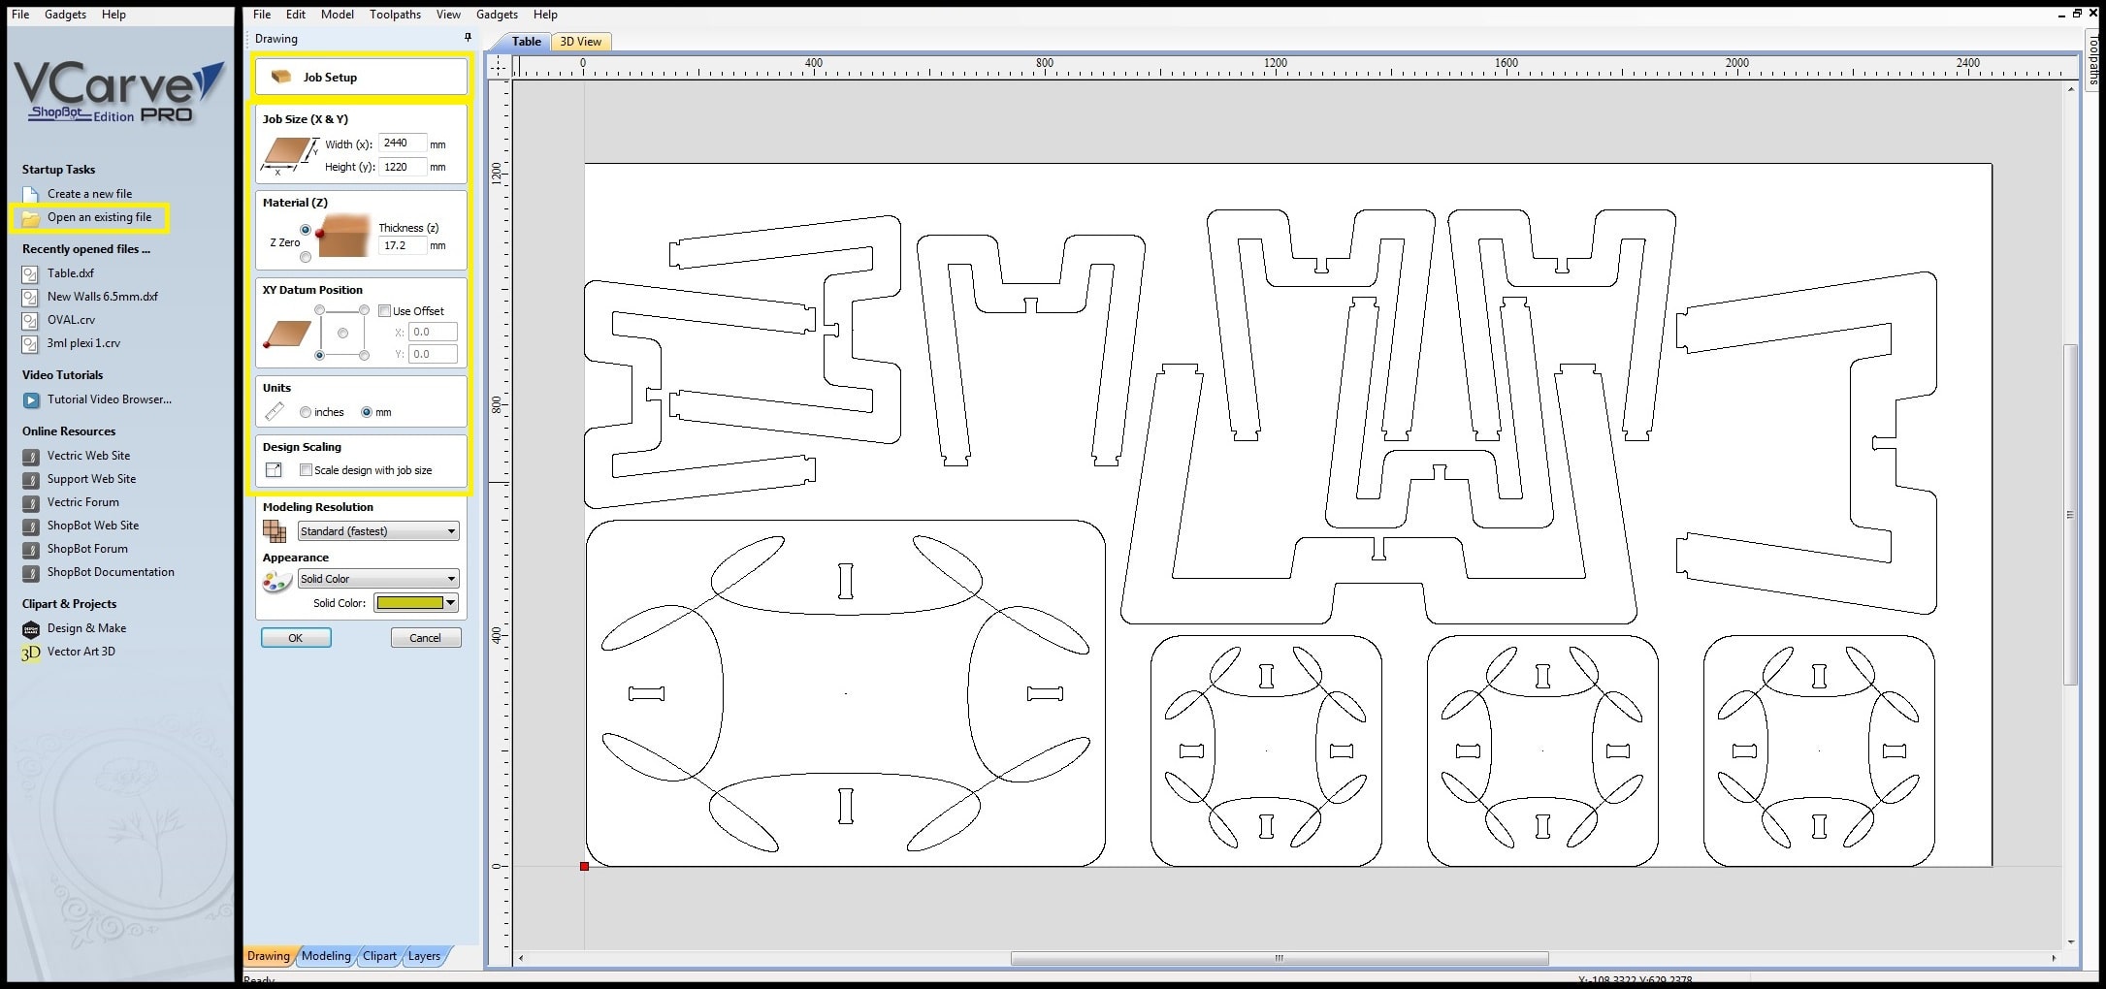The height and width of the screenshot is (989, 2106).
Task: Switch units to inches
Action: click(306, 412)
